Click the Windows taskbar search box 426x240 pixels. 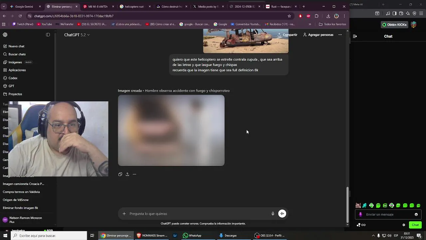click(x=49, y=236)
